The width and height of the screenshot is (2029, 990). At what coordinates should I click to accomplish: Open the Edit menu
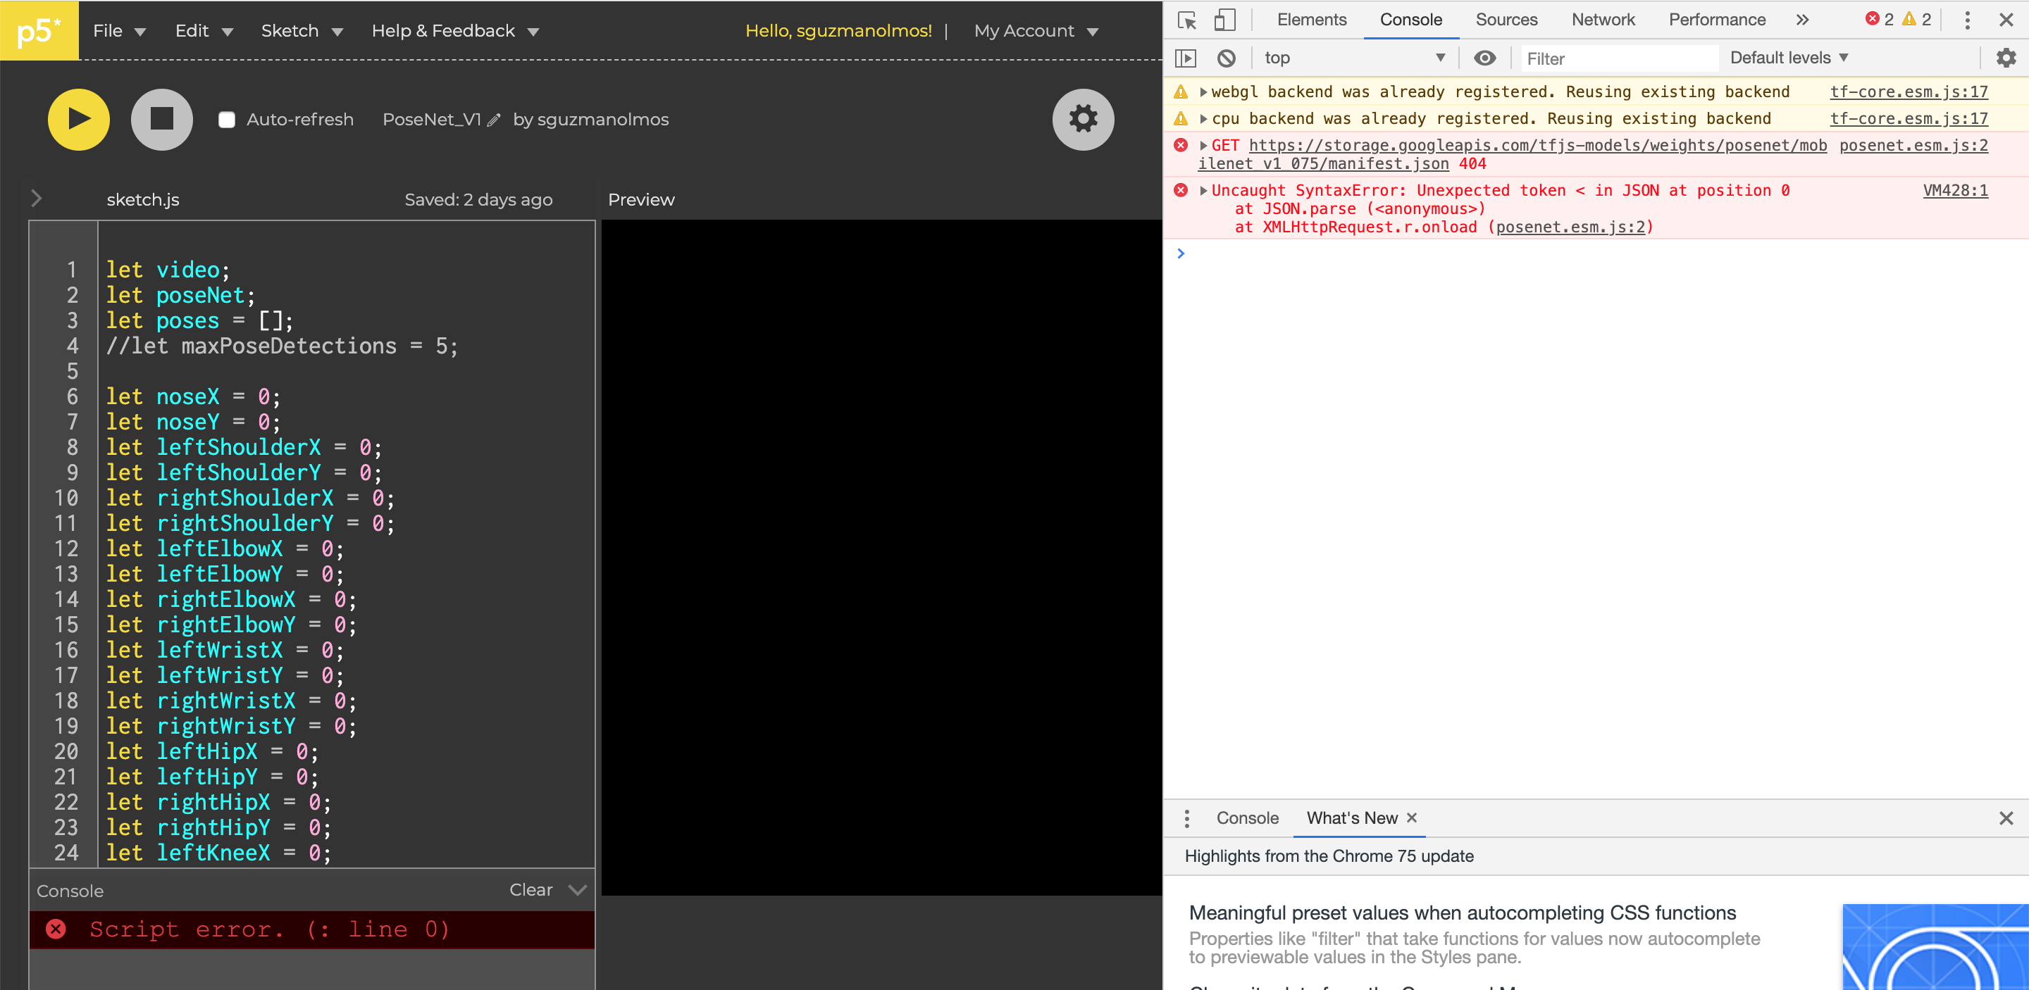tap(204, 31)
